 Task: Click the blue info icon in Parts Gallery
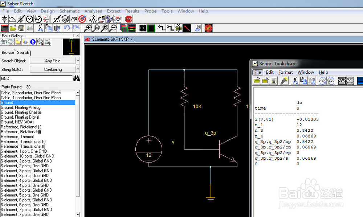[x=33, y=42]
